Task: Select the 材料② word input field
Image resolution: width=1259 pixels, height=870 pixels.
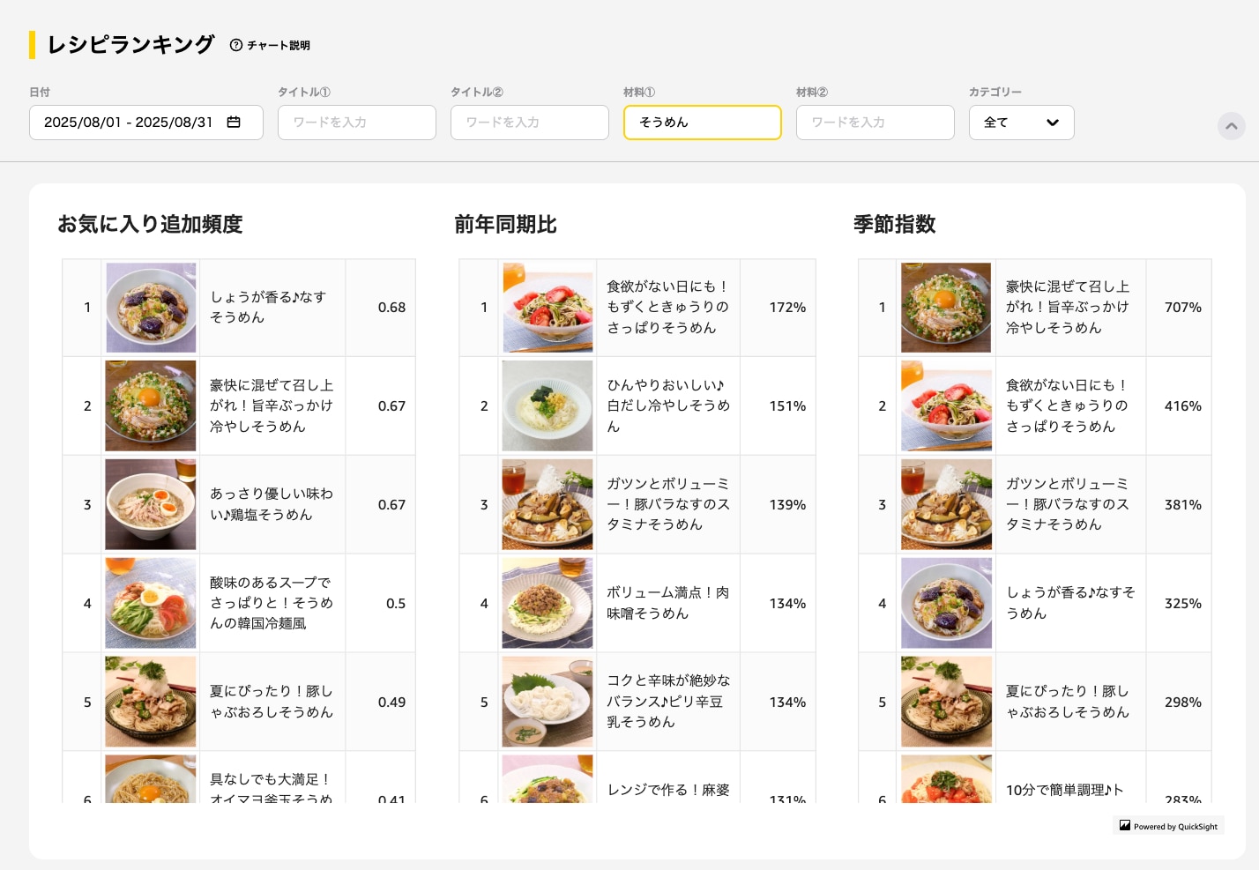Action: point(875,123)
